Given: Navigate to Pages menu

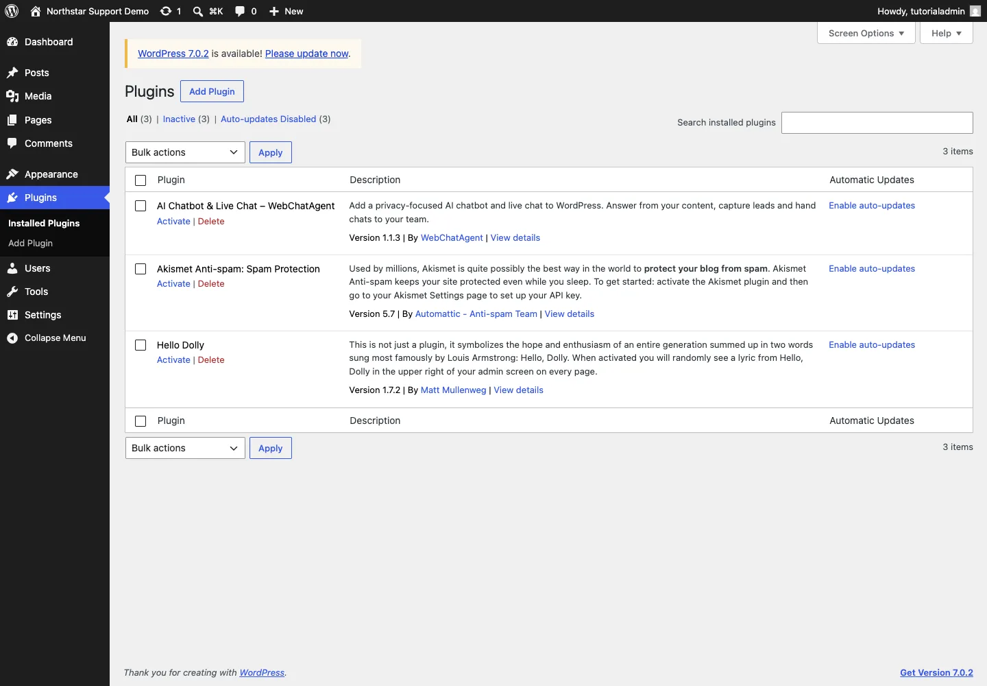Looking at the screenshot, I should pos(55,120).
